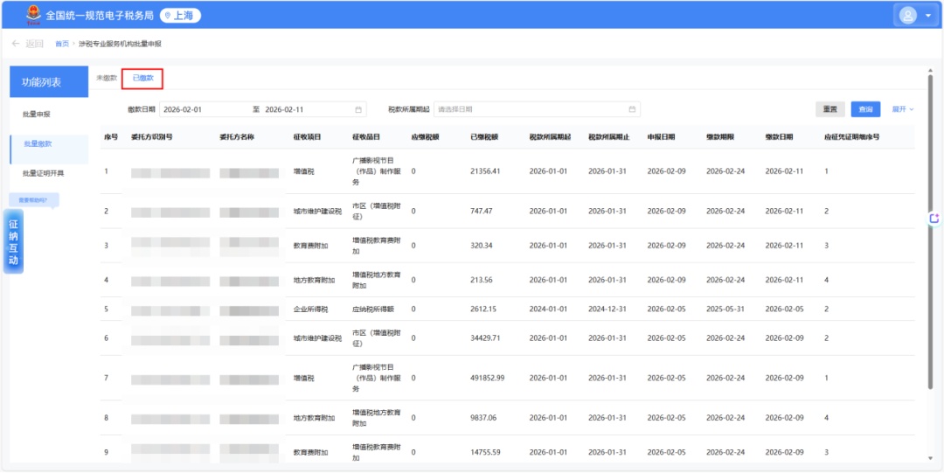Click the 需要帮助吗 help bubble
Viewport: 944px width, 473px height.
pos(34,199)
